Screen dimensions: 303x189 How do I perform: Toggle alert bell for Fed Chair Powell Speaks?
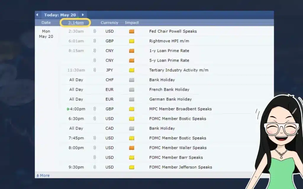coord(94,31)
